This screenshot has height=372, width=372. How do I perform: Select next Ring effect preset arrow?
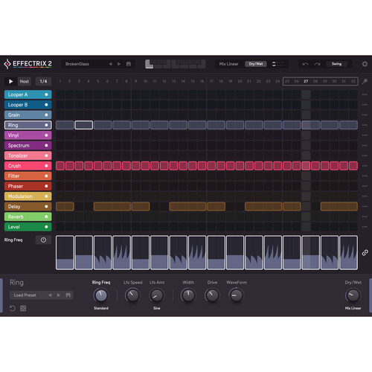tap(59, 295)
